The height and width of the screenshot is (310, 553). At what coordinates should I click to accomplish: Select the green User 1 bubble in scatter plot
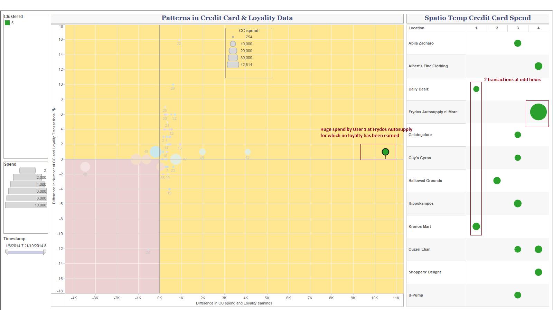click(385, 152)
